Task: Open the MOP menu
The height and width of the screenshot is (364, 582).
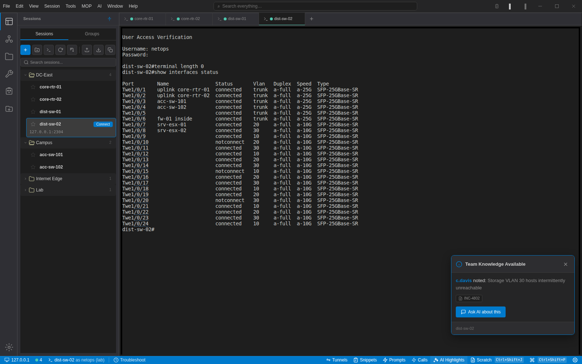Action: [x=87, y=6]
